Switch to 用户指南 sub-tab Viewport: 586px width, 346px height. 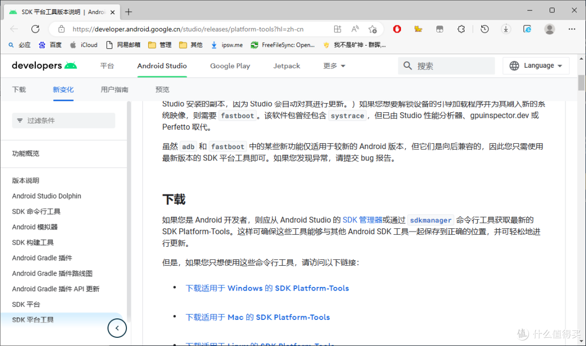pyautogui.click(x=114, y=89)
